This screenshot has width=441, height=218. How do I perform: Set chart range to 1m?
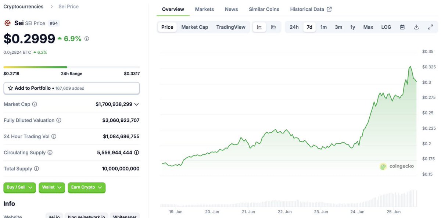pos(323,27)
